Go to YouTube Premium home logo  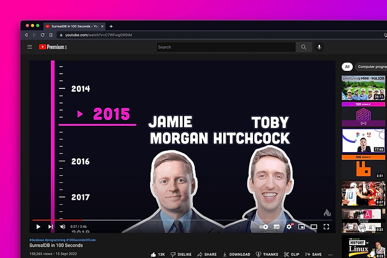point(53,47)
